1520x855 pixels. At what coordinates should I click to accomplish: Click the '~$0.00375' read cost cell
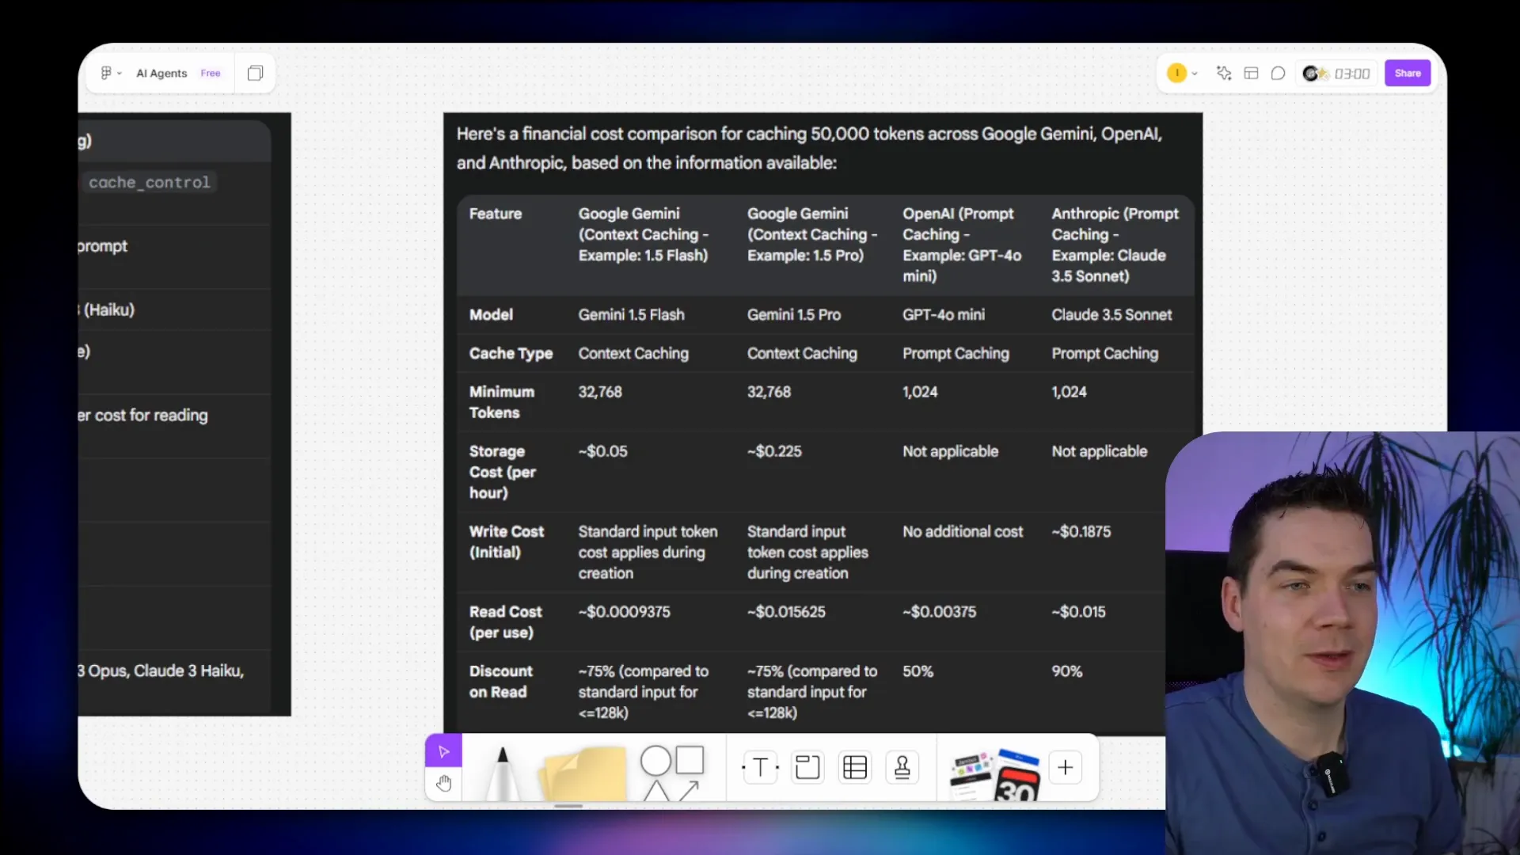[939, 612]
